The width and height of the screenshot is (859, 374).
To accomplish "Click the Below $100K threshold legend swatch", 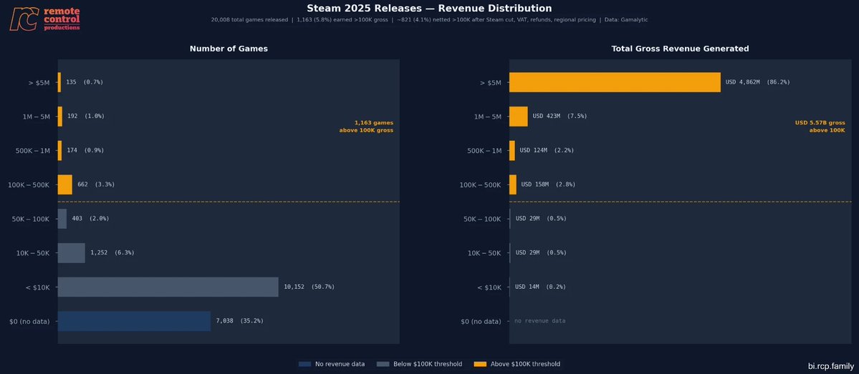I will coord(383,364).
